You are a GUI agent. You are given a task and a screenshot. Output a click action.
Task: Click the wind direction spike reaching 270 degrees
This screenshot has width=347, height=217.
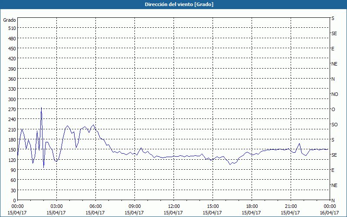click(x=41, y=108)
